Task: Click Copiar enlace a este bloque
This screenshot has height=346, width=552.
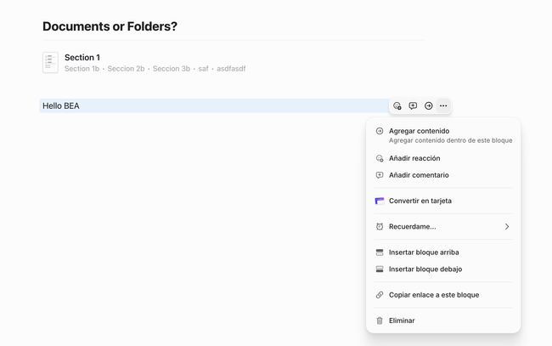Action: tap(434, 295)
